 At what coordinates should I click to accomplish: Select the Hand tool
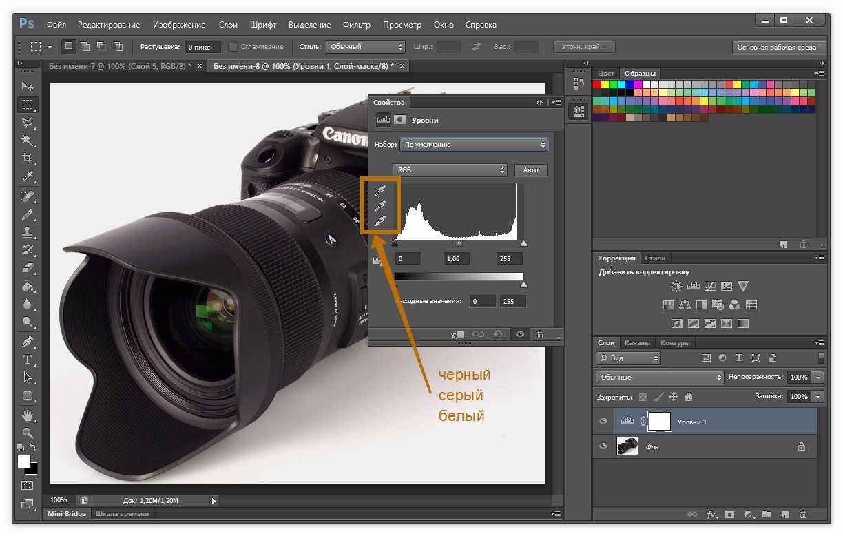tap(28, 415)
